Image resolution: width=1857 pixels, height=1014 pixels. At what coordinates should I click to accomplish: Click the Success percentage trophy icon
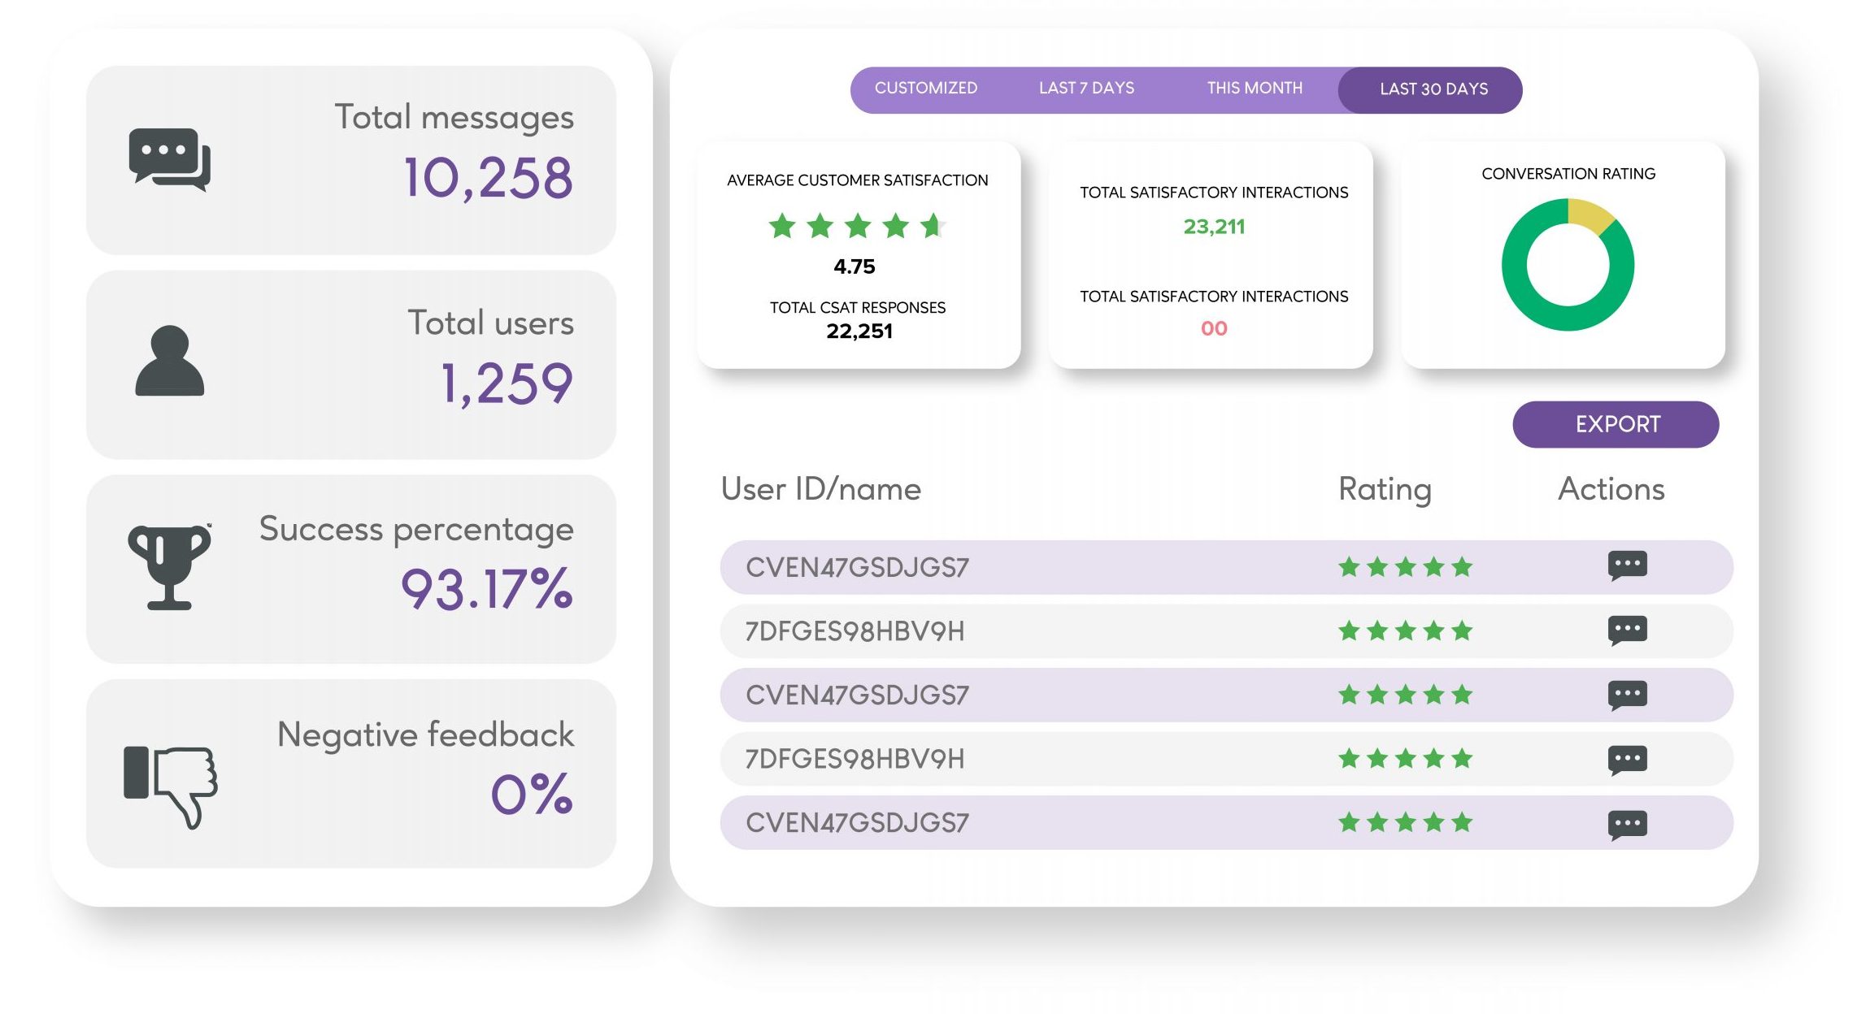169,566
